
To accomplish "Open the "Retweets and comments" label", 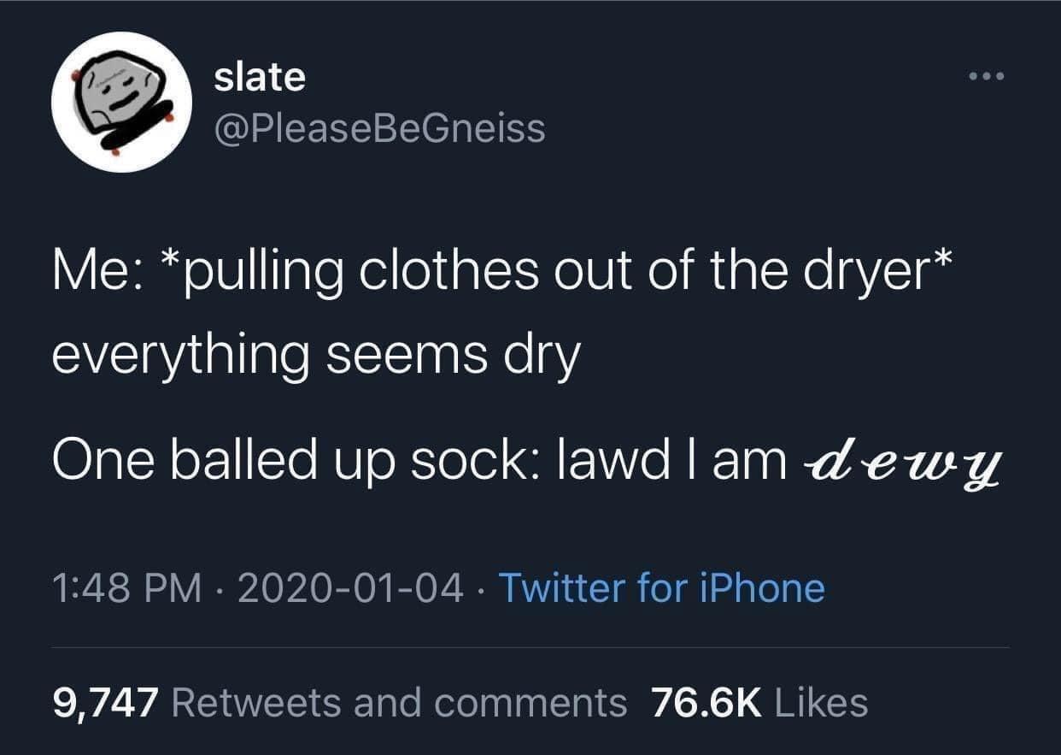I will 399,703.
